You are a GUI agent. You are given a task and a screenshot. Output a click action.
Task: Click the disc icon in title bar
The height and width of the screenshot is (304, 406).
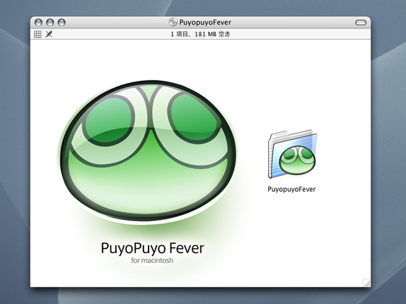[x=173, y=22]
